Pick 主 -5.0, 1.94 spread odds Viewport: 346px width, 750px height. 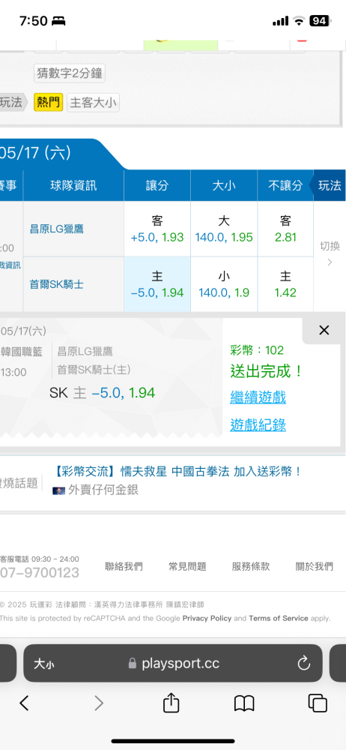(x=157, y=284)
